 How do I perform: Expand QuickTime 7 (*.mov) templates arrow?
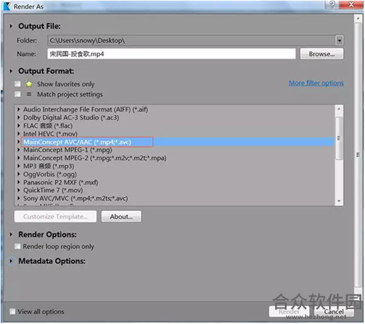[19, 190]
